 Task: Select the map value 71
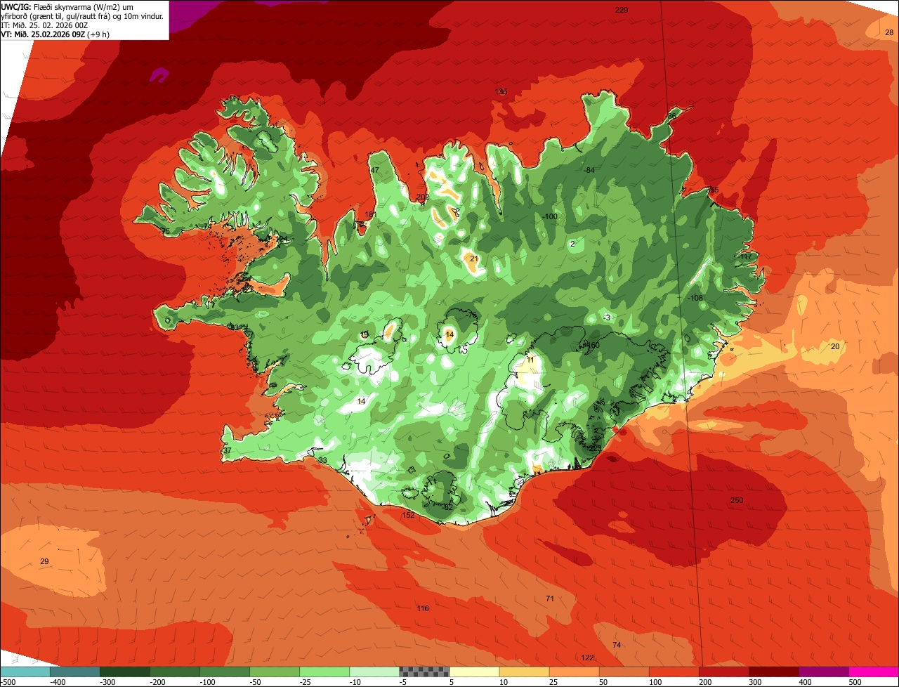[550, 598]
